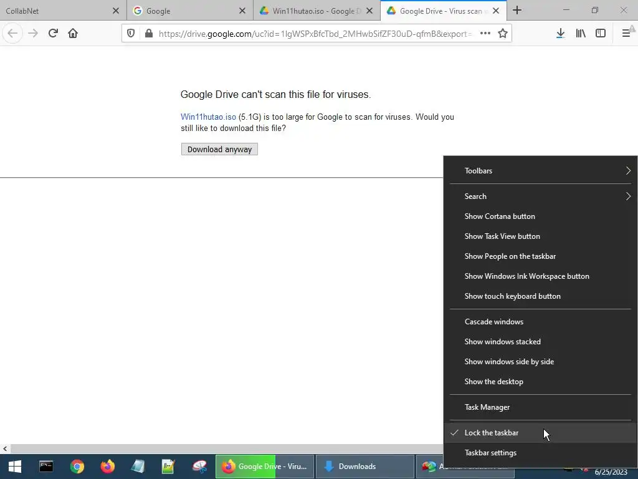Launch Firefox from the taskbar pinned icon
The width and height of the screenshot is (638, 479).
107,467
